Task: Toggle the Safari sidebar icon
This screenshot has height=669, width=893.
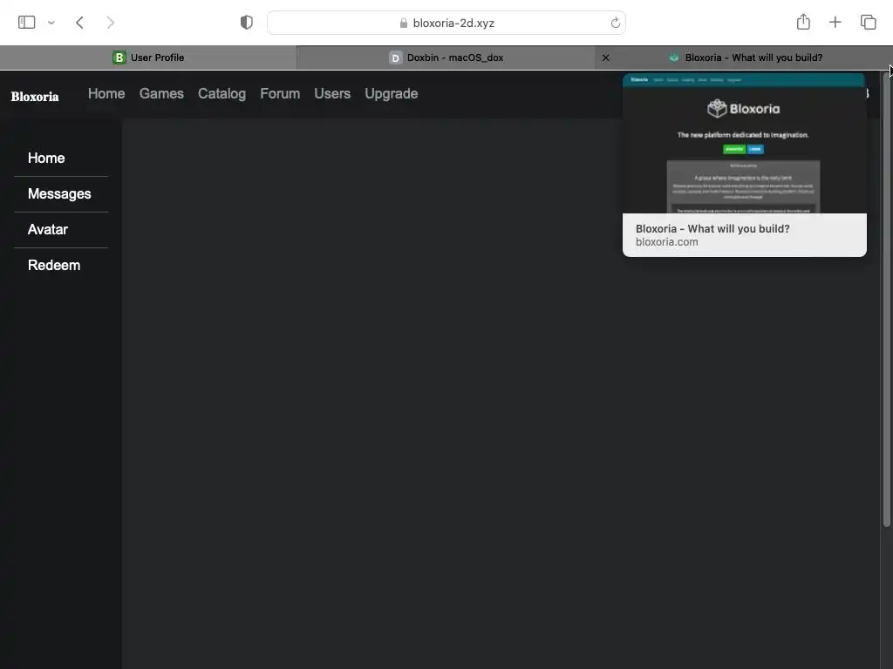Action: click(27, 22)
